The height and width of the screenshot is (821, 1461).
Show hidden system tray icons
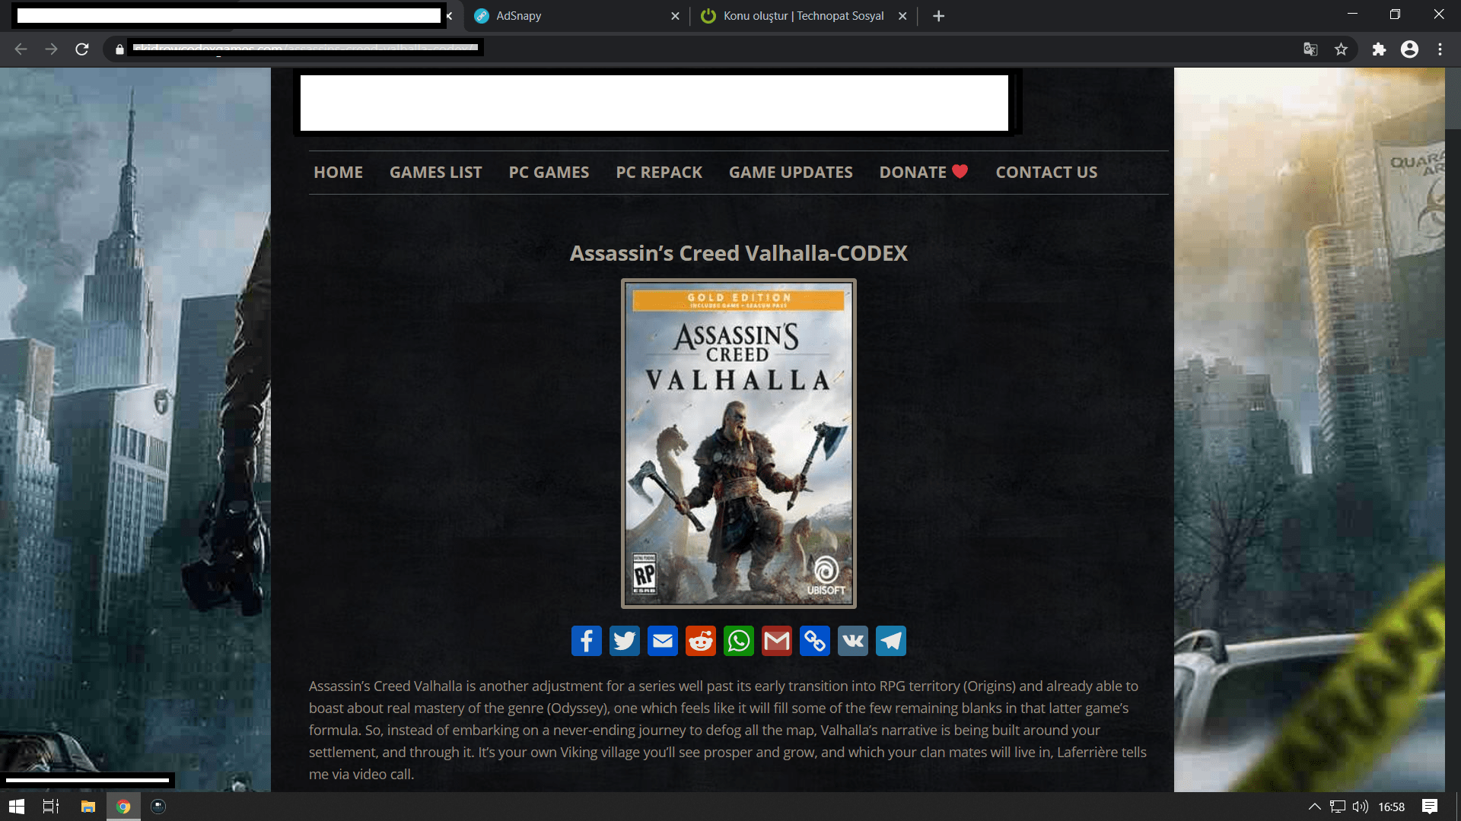pyautogui.click(x=1314, y=807)
